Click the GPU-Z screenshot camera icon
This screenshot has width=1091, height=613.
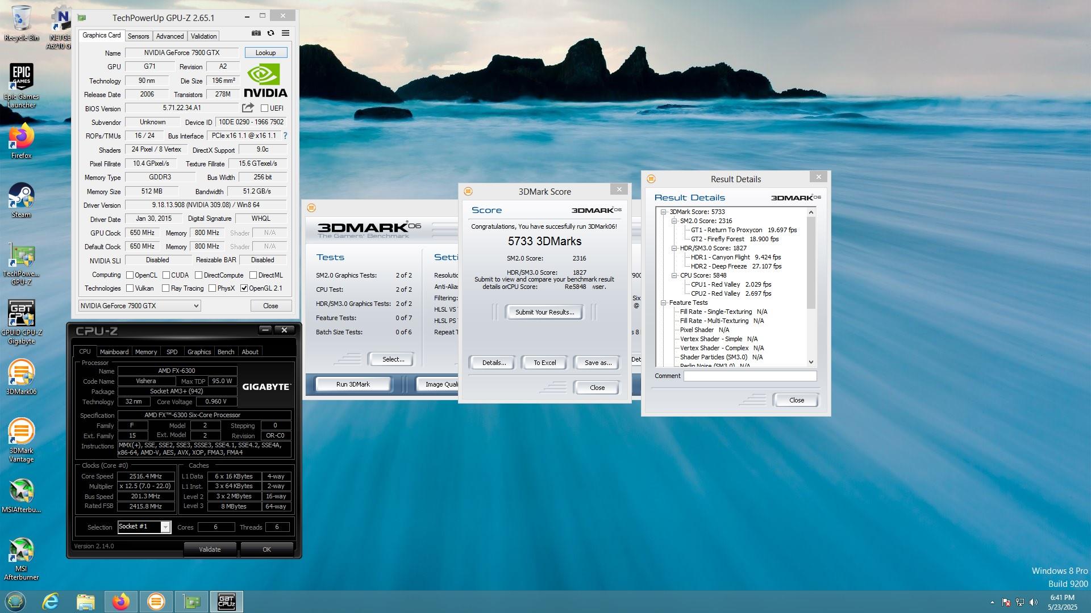256,33
